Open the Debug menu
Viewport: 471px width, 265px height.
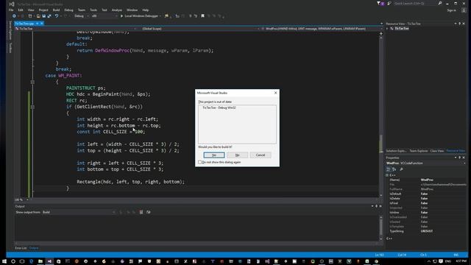point(68,10)
